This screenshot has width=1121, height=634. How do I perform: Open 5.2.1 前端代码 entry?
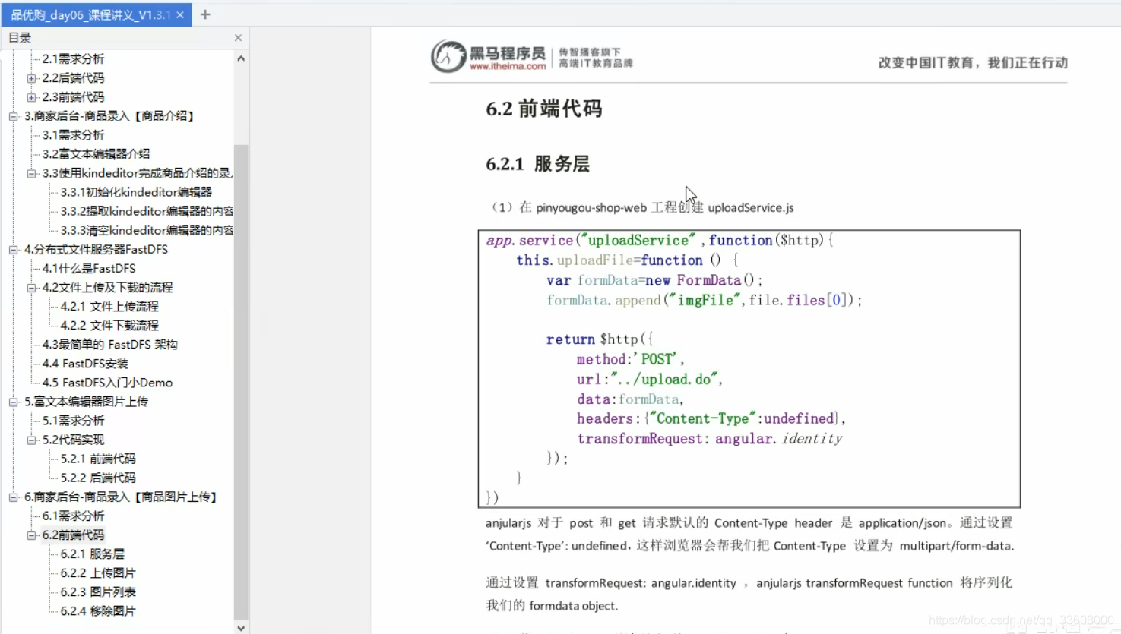click(x=98, y=459)
